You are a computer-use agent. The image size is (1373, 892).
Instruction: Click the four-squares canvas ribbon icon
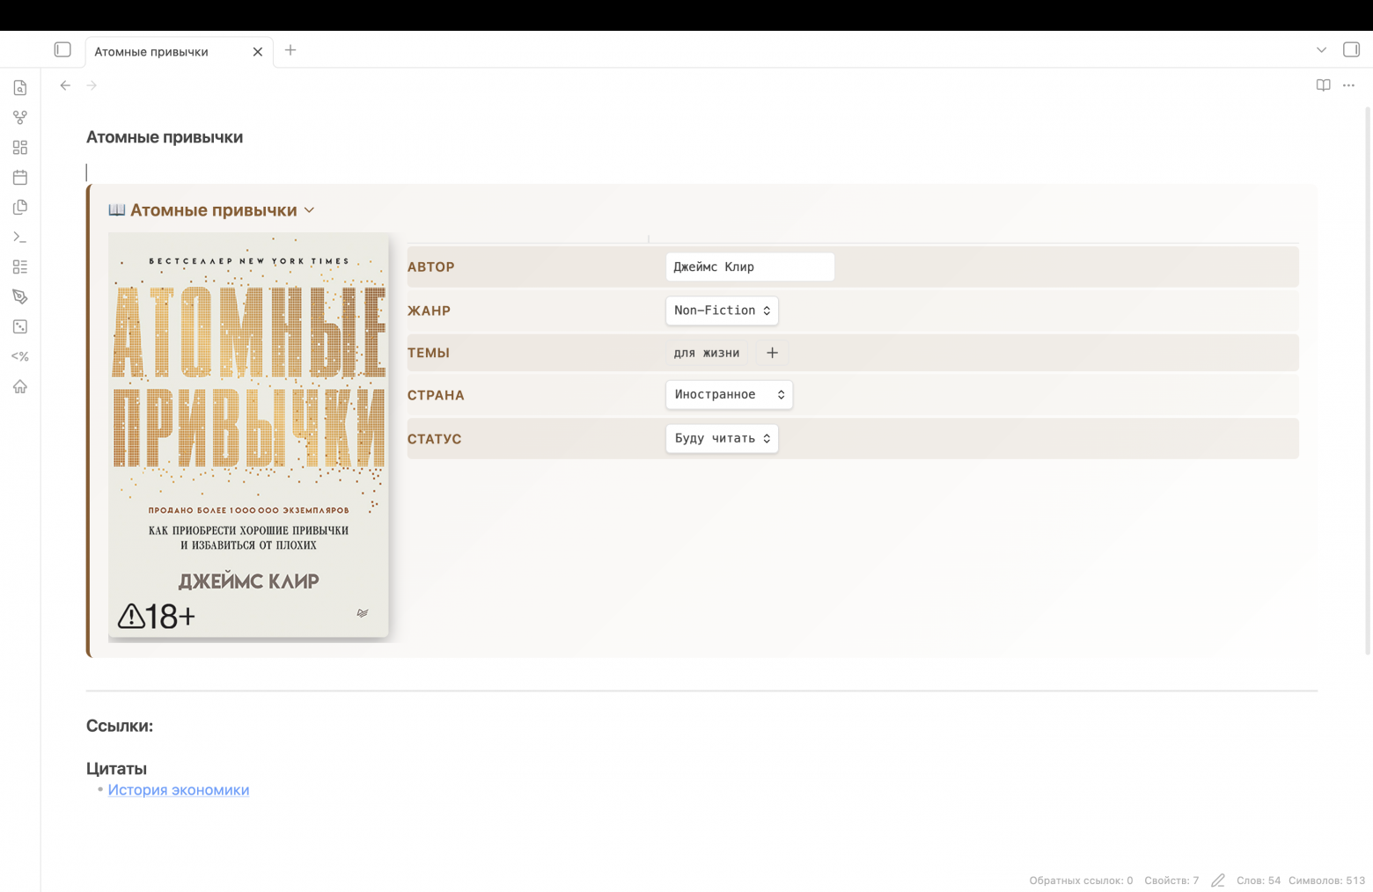20,148
